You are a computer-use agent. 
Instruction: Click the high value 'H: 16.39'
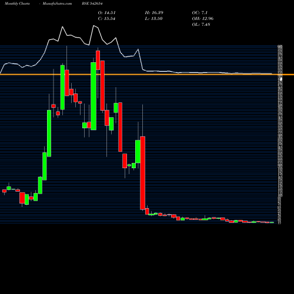154,13
